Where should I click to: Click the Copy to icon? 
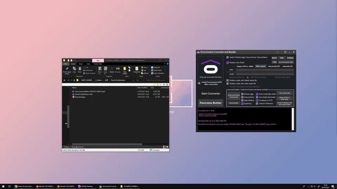pyautogui.click(x=105, y=69)
